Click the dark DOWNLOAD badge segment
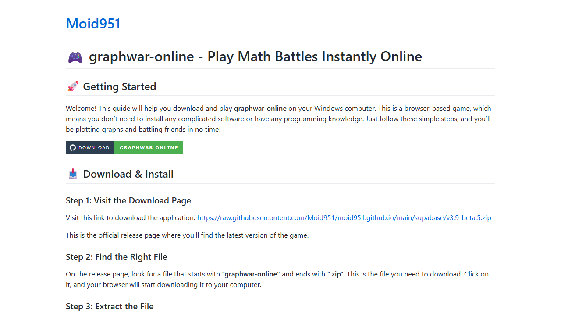Viewport: 561px width, 315px height. coord(90,147)
